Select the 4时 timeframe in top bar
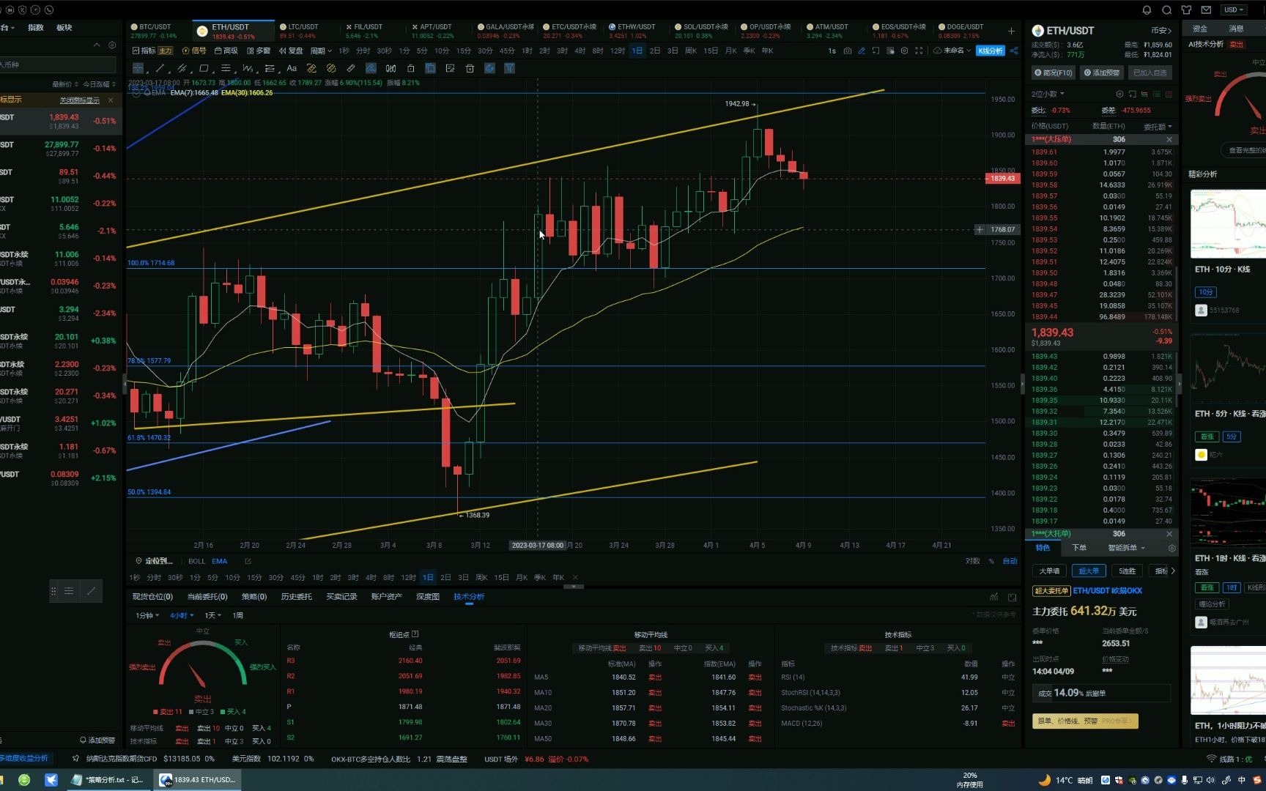 (x=580, y=51)
